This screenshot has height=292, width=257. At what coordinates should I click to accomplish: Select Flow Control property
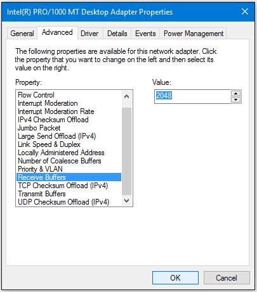[x=69, y=95]
